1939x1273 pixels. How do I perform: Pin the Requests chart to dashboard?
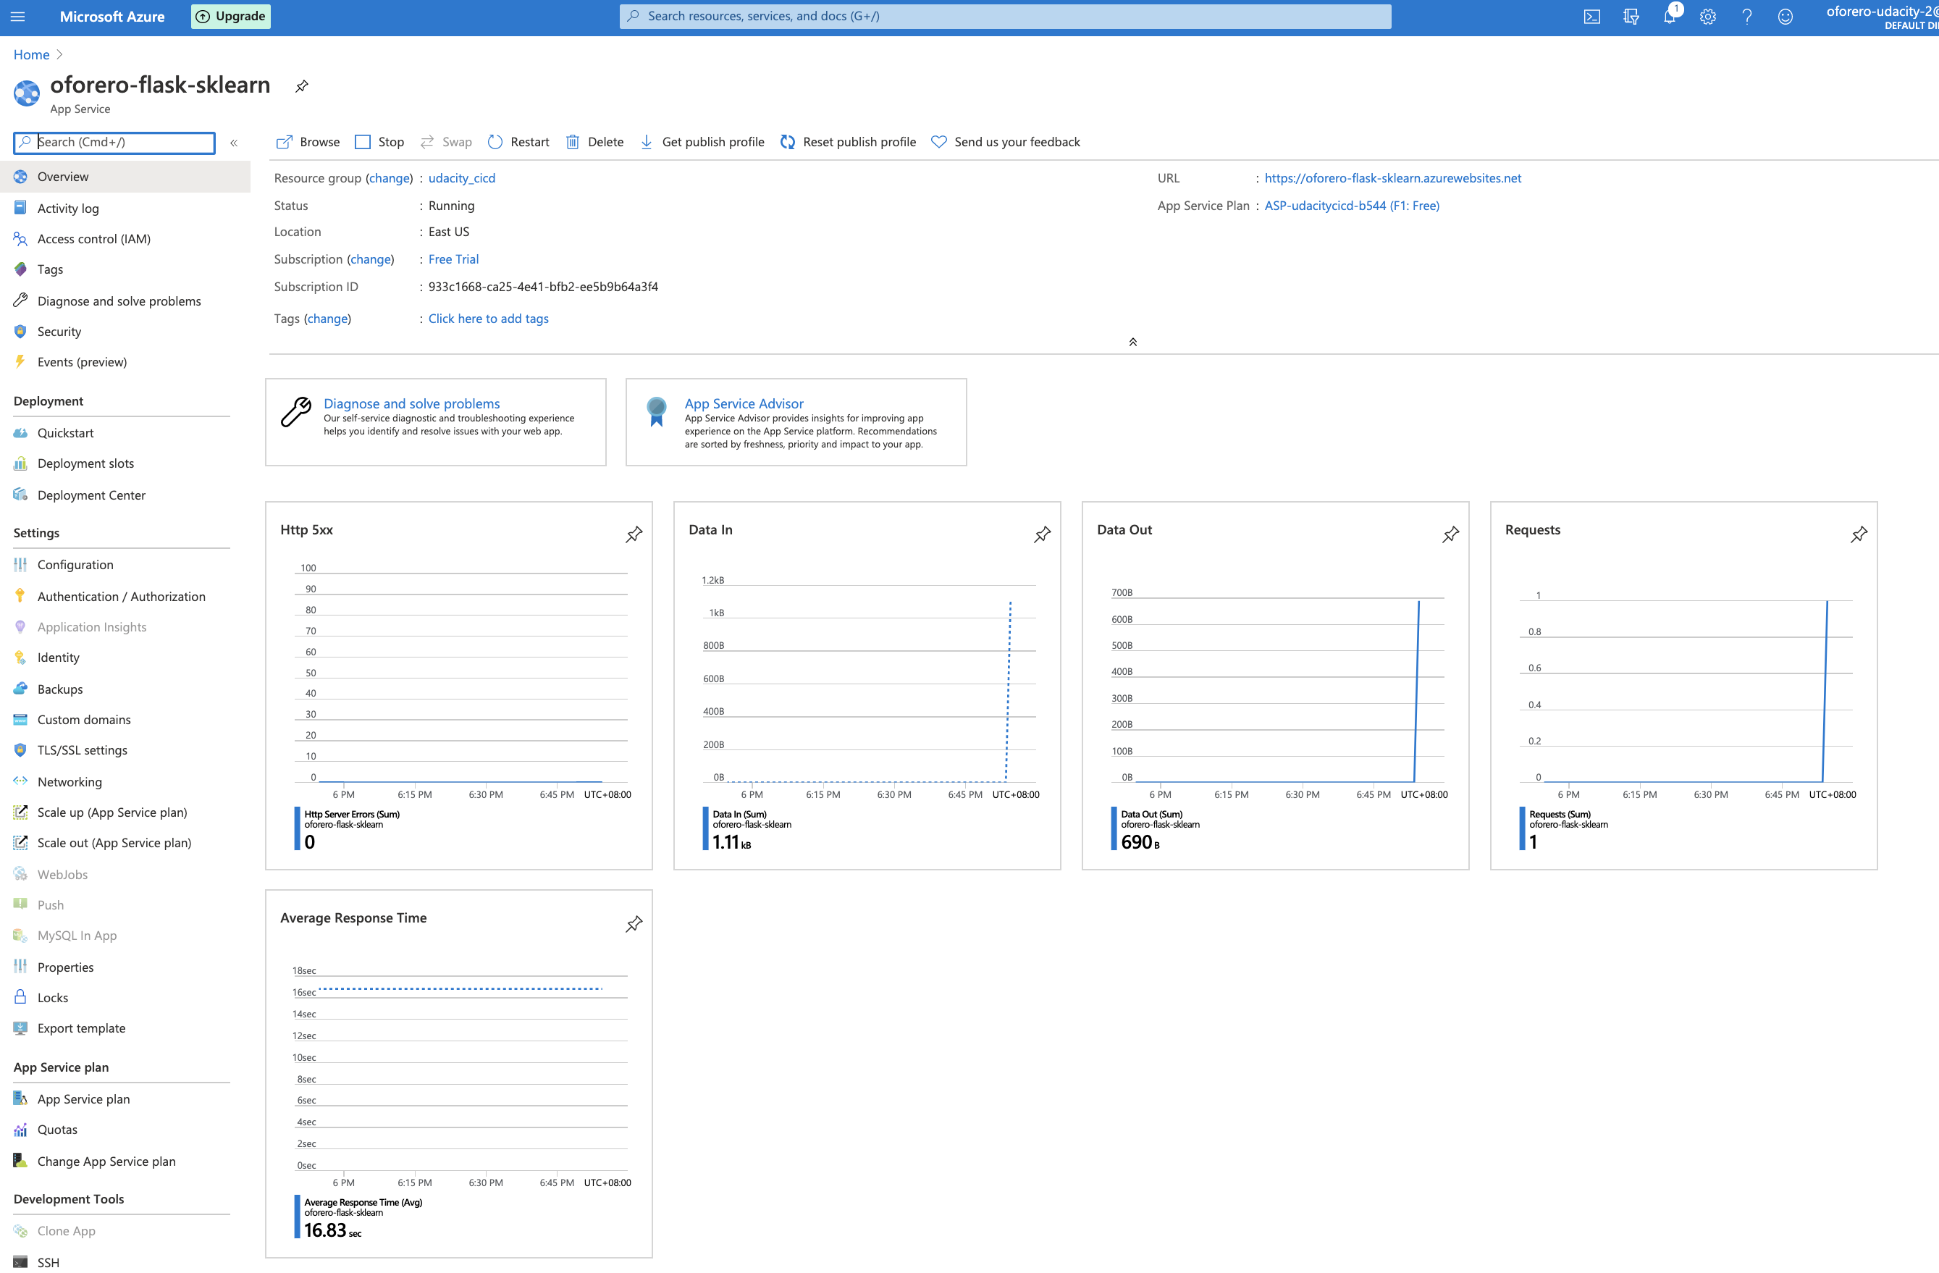coord(1859,534)
